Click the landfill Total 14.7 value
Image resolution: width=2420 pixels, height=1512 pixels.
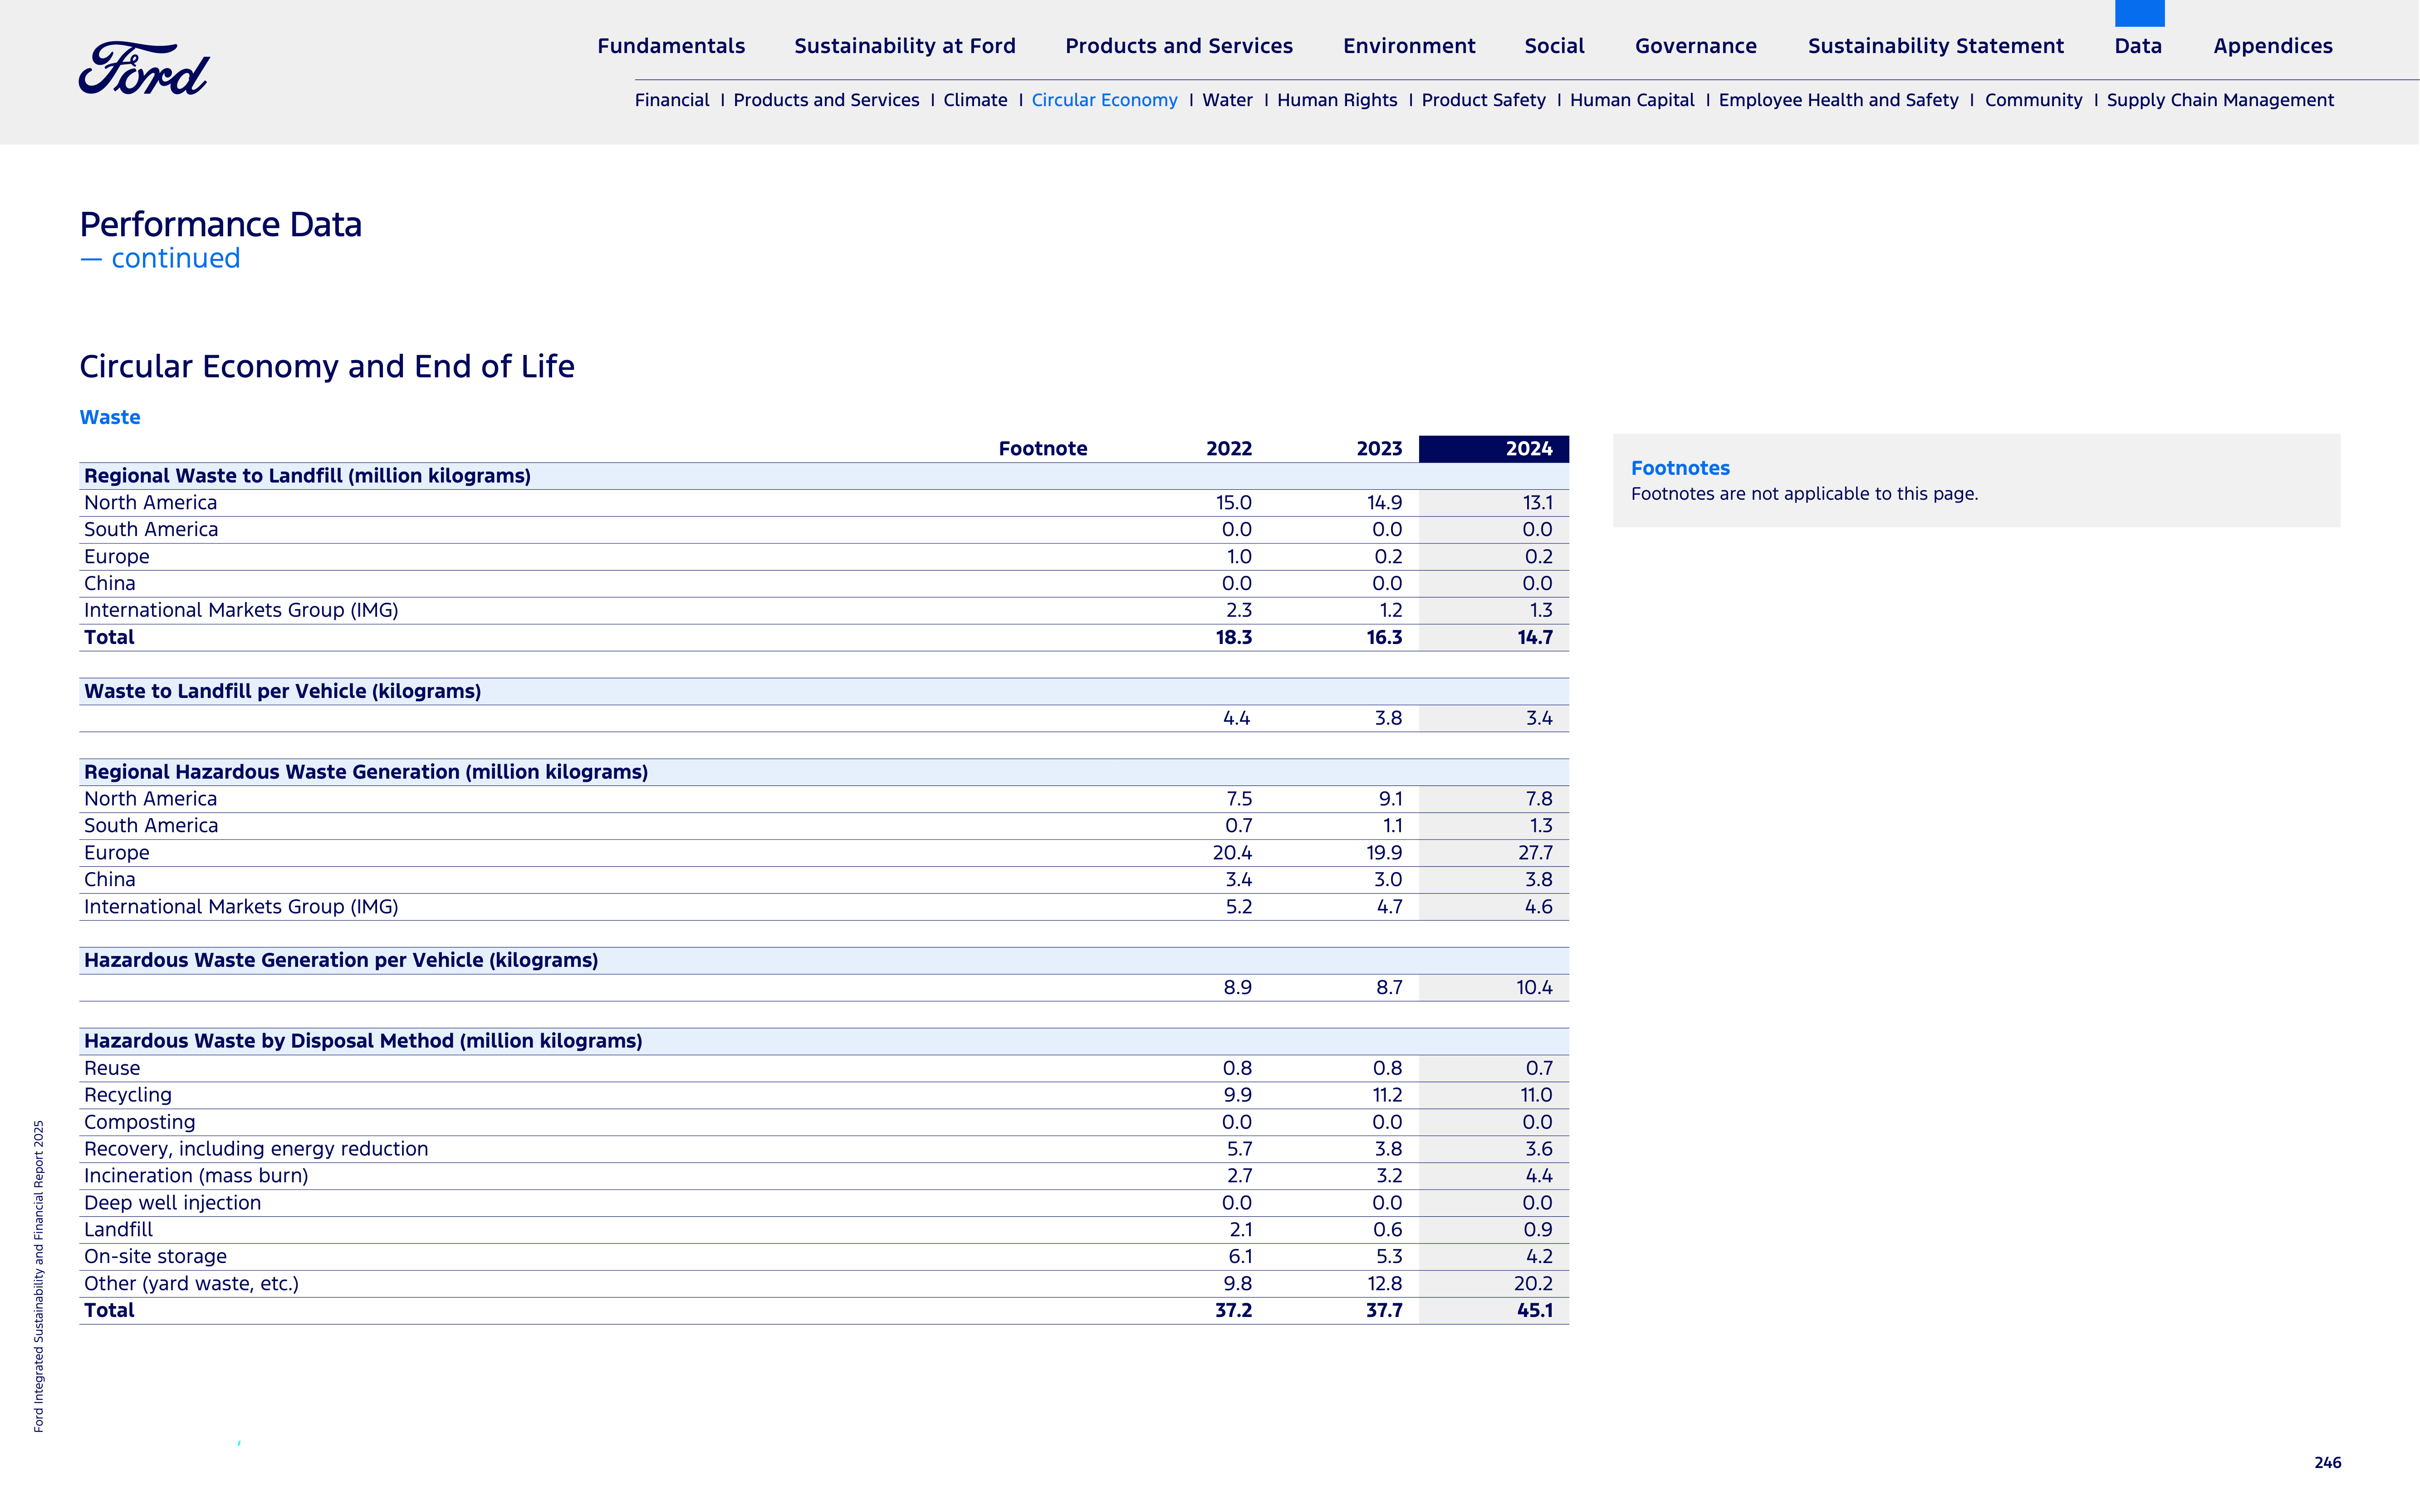click(1535, 638)
